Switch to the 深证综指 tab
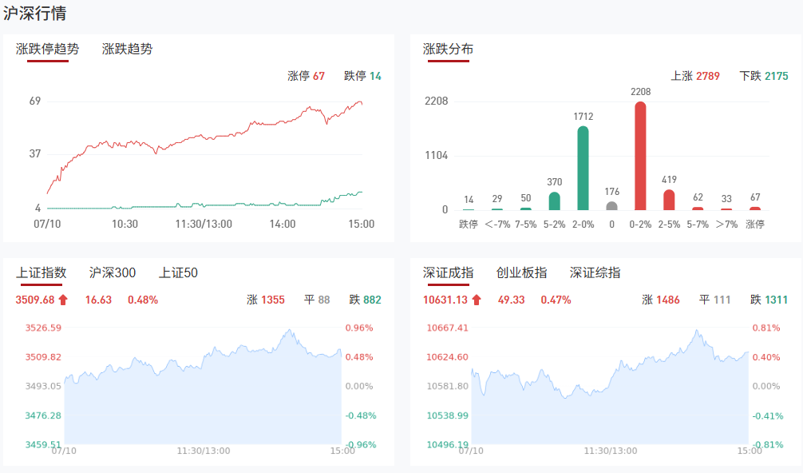 click(595, 272)
